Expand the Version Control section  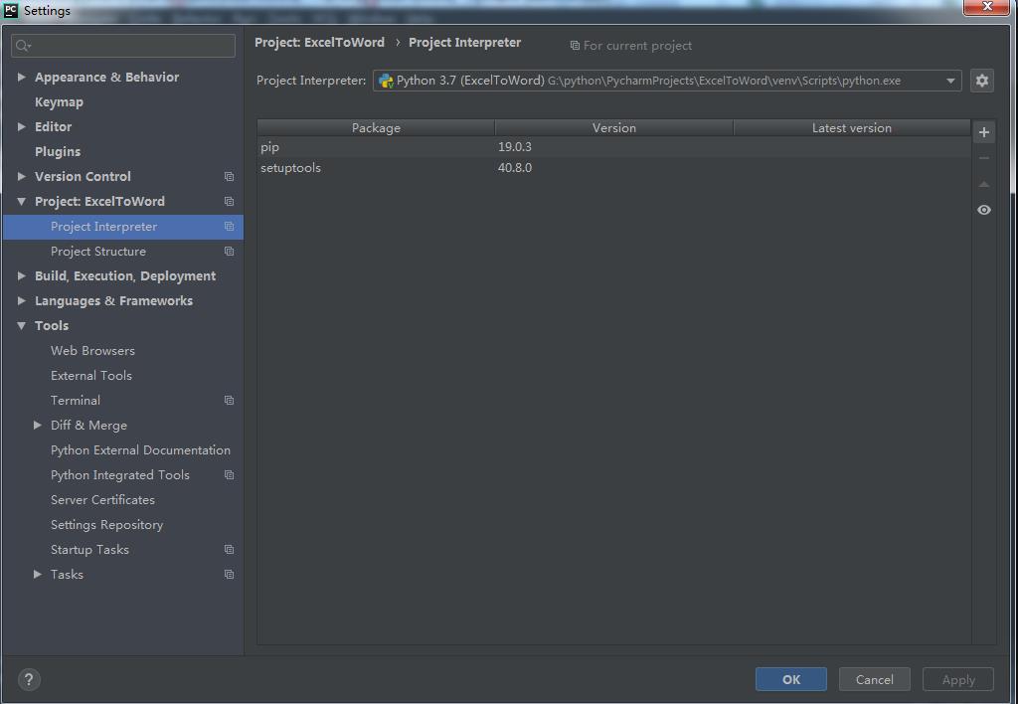pyautogui.click(x=22, y=177)
